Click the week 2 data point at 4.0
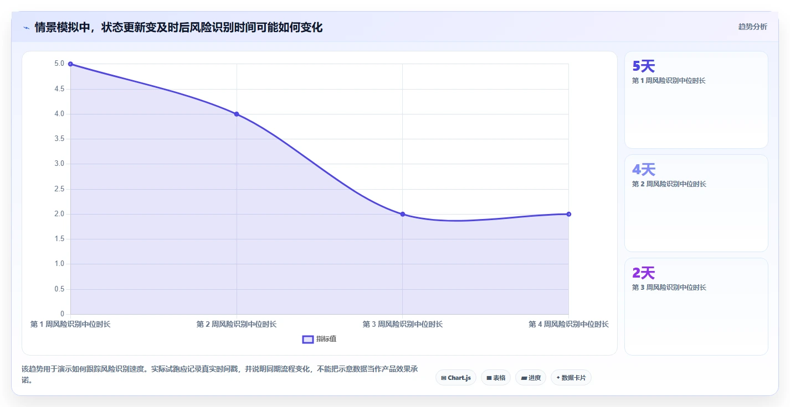 237,114
